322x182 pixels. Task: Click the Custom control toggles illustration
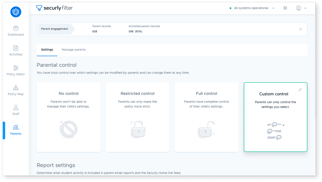275,131
